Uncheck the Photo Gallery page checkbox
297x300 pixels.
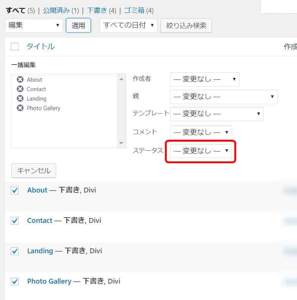point(15,282)
